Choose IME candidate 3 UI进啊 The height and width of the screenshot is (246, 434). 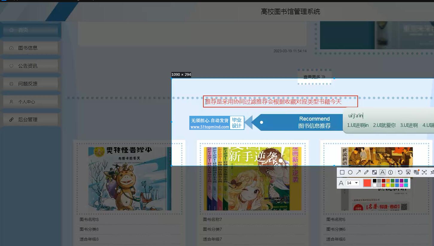click(x=409, y=125)
